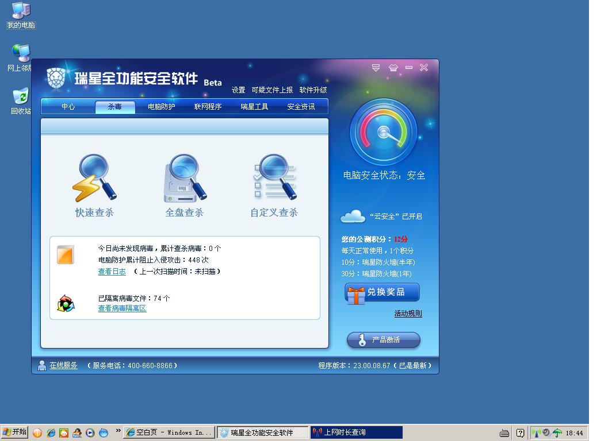Viewport: 612px width, 441px height.
Task: Switch to 上网时长查询 taskbar window
Action: (x=357, y=432)
